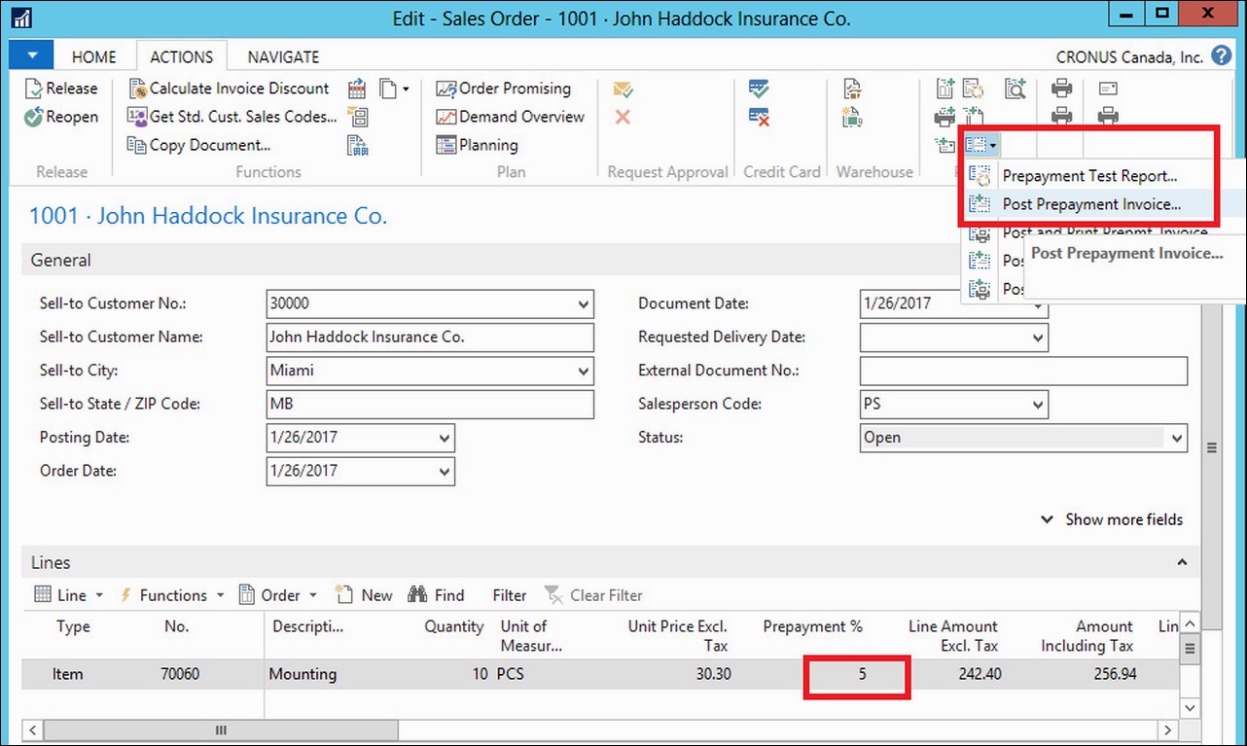This screenshot has height=746, width=1247.
Task: Open Posting Date dropdown
Action: click(x=445, y=438)
